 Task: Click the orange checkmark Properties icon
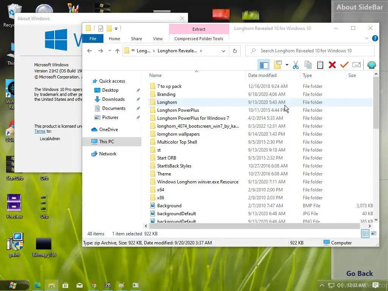(344, 65)
